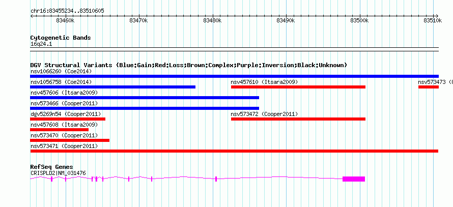
Task: Click the nsv457610 (Itsara2009) label
Action: [x=264, y=82]
